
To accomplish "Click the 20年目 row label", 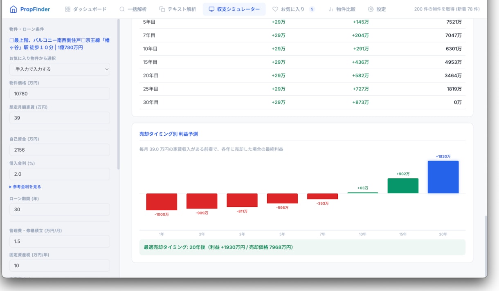I will tap(151, 76).
